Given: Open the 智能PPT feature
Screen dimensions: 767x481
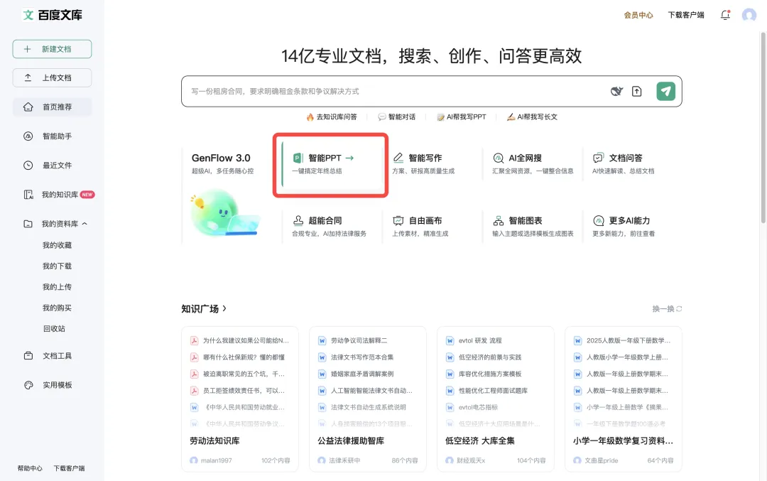Looking at the screenshot, I should (331, 164).
